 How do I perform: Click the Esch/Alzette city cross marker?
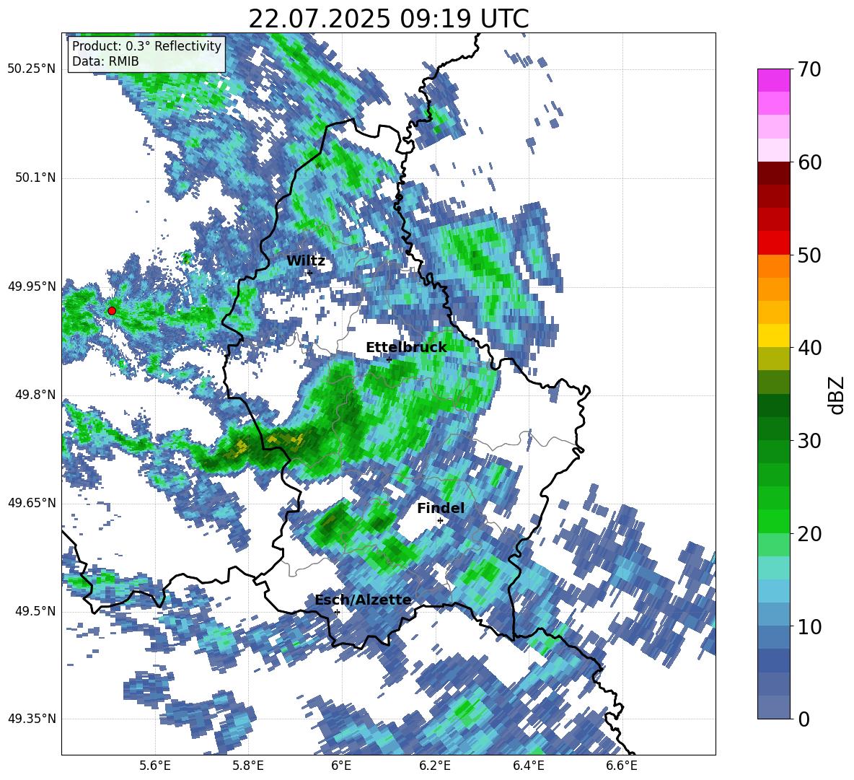[337, 612]
